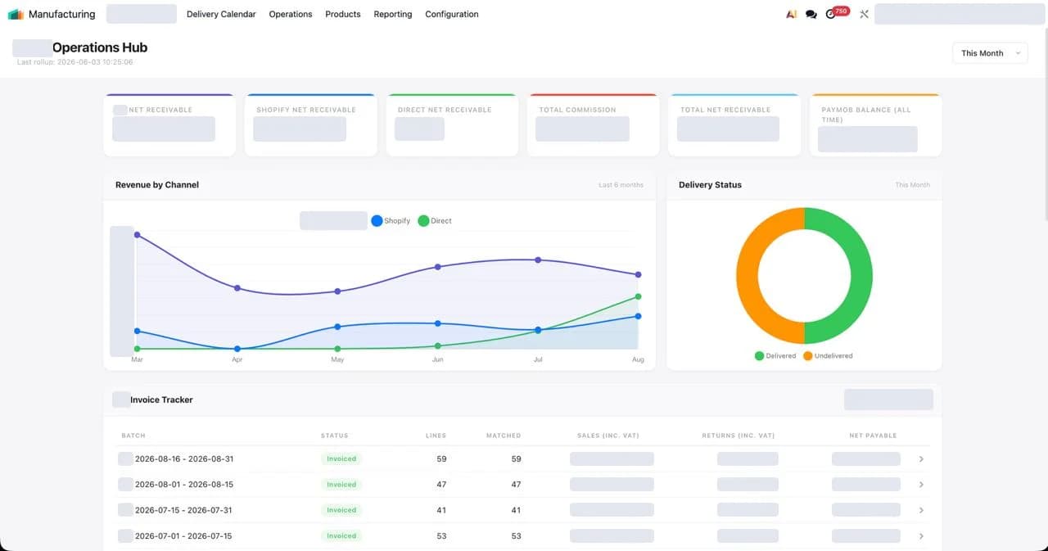Click the Manufacturing app title
This screenshot has width=1048, height=551.
[x=61, y=14]
